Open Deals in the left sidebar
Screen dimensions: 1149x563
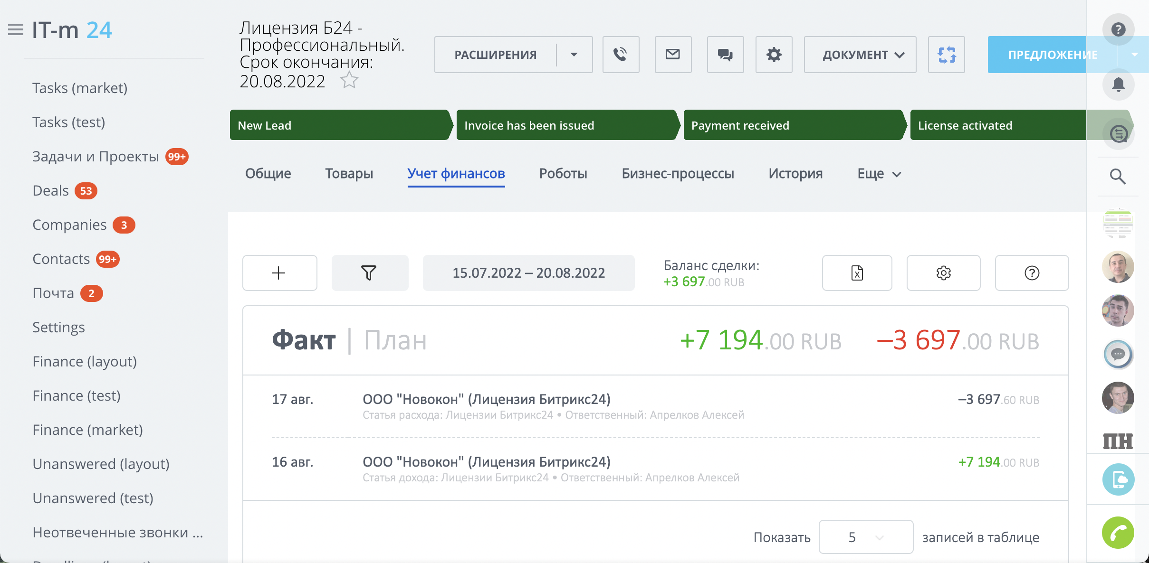pos(51,191)
